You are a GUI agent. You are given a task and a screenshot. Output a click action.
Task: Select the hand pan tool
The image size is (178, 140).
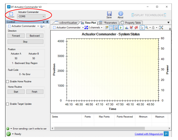(154, 27)
